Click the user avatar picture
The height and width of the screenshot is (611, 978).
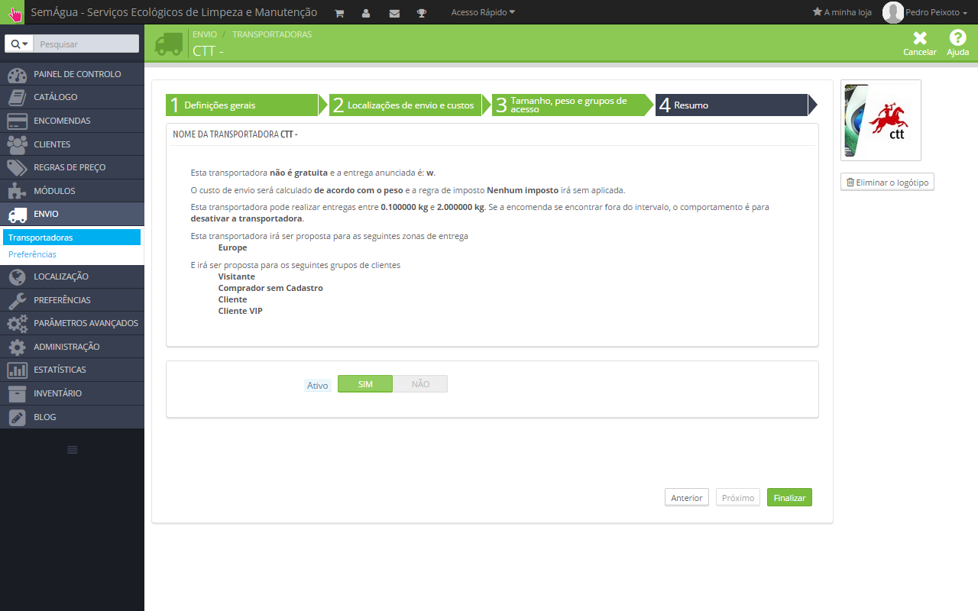pyautogui.click(x=892, y=12)
